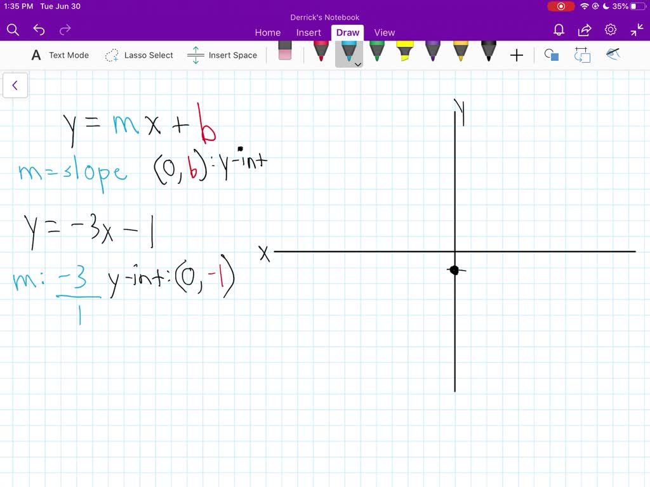Select the purple pen color
This screenshot has height=487, width=650.
click(x=432, y=53)
